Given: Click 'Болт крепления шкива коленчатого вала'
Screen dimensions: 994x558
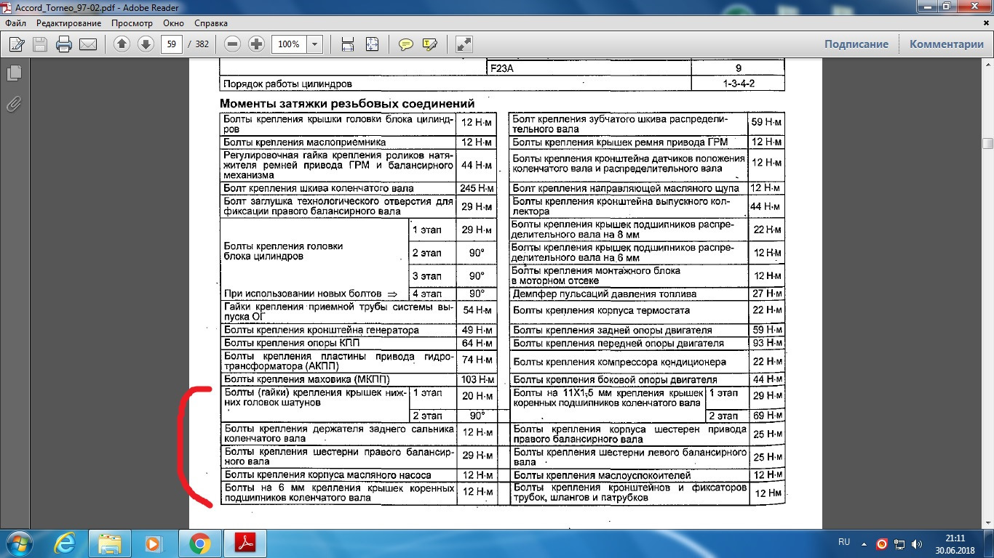Looking at the screenshot, I should click(319, 188).
